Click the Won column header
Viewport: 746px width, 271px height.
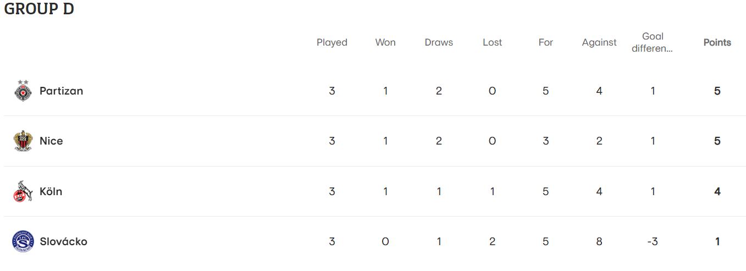[385, 42]
